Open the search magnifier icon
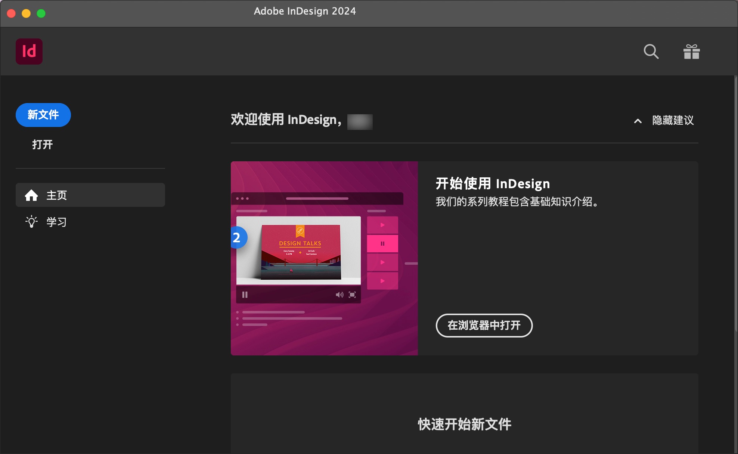 tap(651, 52)
